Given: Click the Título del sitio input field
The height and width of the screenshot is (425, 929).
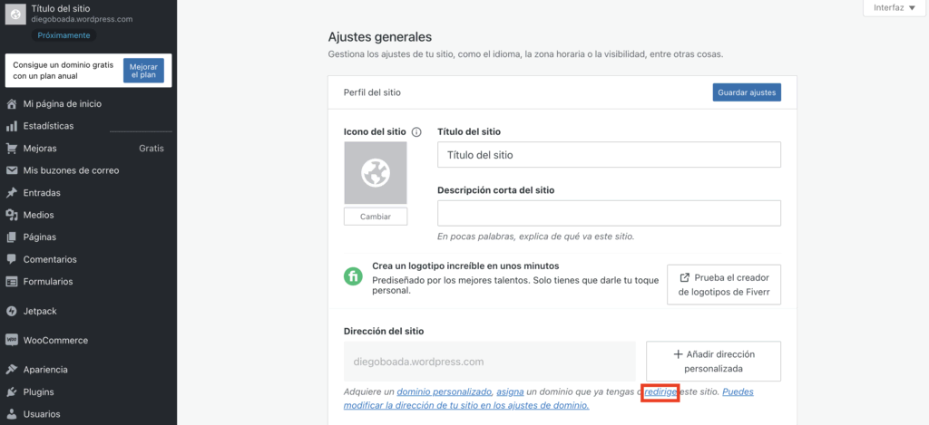Looking at the screenshot, I should pos(609,155).
